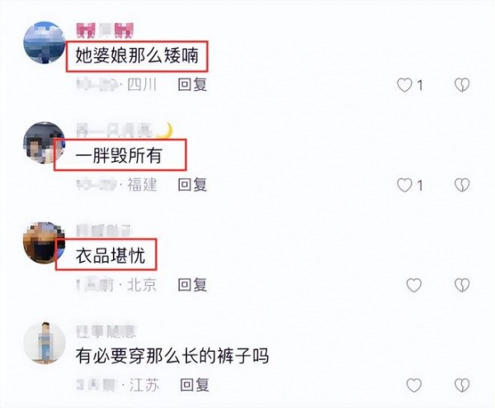
Task: Open avatar beside 一胖毁所有 comment
Action: (x=45, y=143)
